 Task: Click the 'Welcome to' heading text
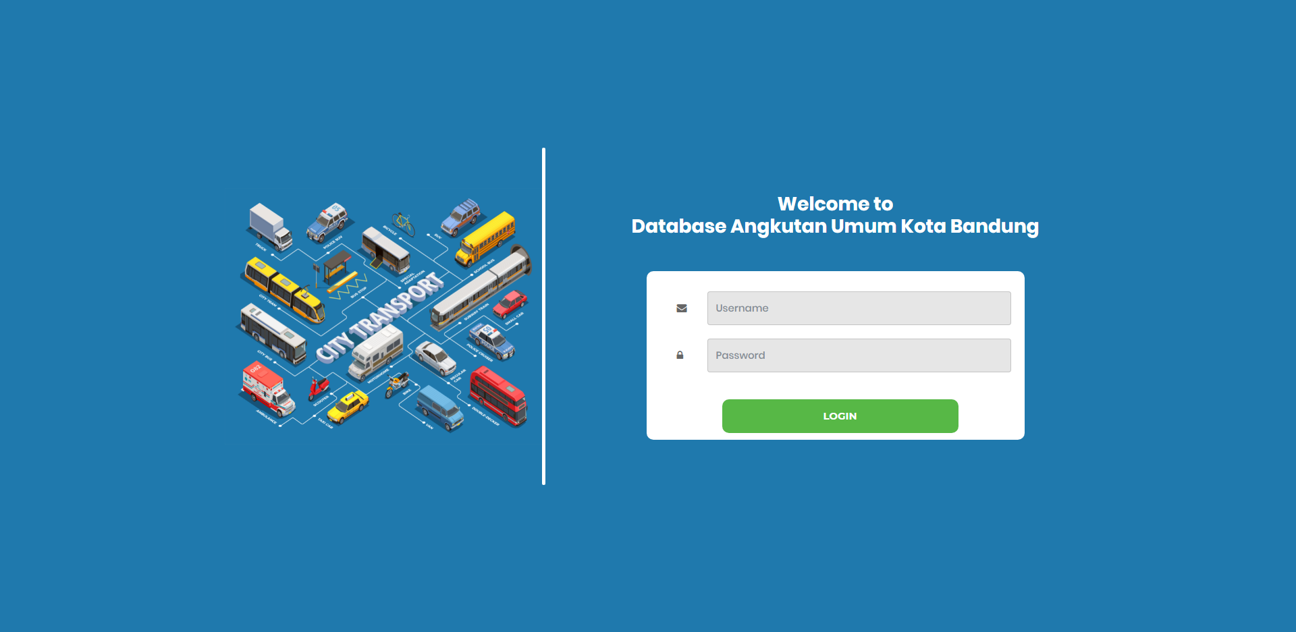coord(835,204)
